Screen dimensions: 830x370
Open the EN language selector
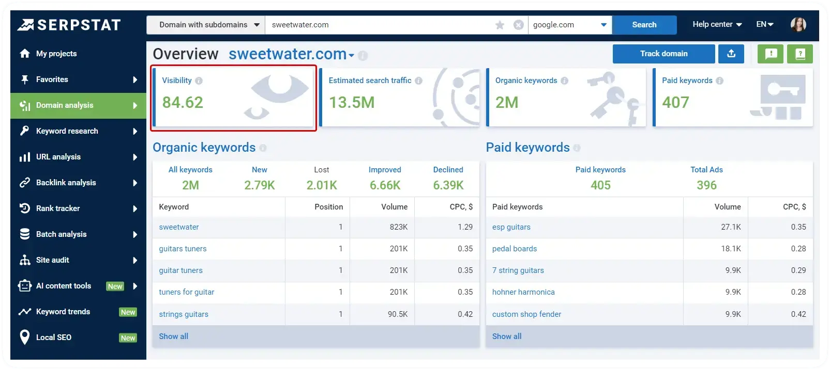pos(765,24)
